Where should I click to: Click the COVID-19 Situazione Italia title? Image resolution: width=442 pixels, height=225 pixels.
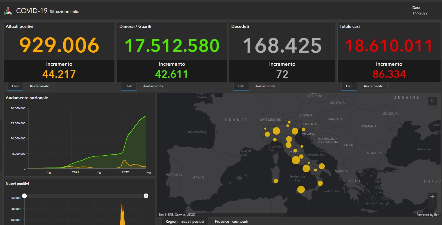coord(48,11)
